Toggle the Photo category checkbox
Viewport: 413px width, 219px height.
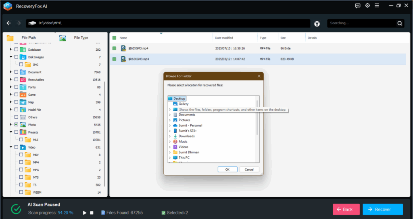tap(16, 125)
